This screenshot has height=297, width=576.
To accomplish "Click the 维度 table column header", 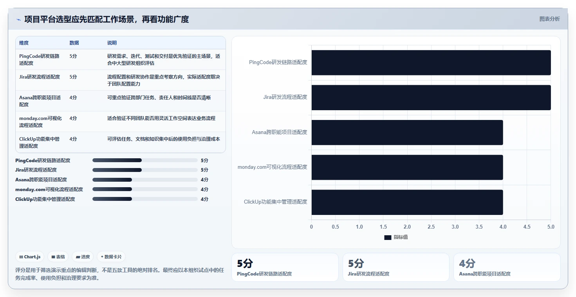I will 24,43.
